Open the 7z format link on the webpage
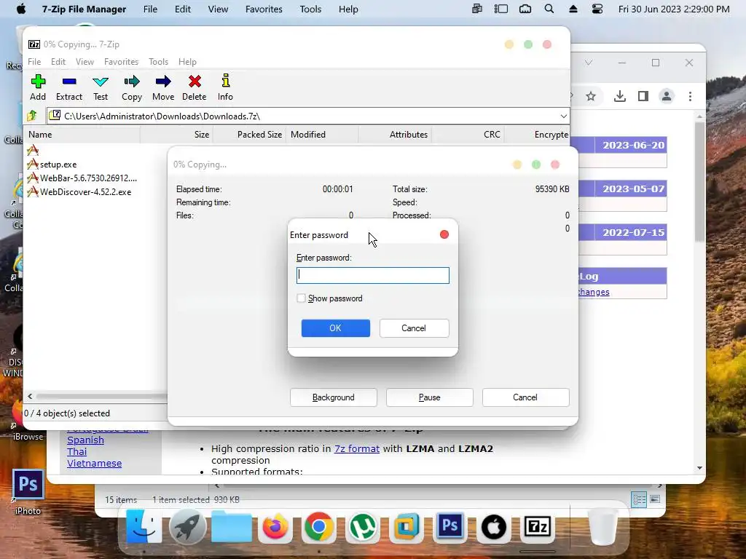746x559 pixels. click(357, 448)
